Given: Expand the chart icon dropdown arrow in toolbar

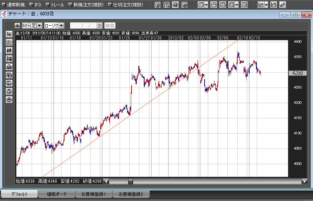Looking at the screenshot, I should [x=266, y=5].
